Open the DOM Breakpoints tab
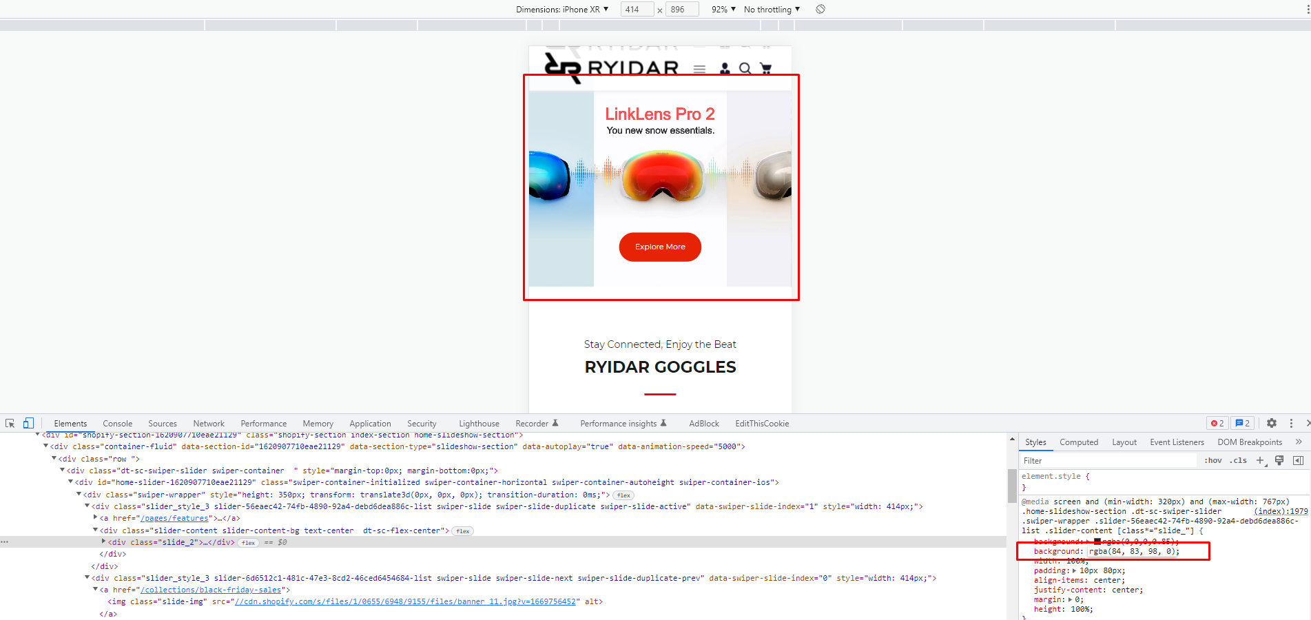1311x620 pixels. point(1250,442)
